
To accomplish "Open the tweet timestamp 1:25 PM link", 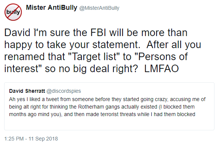I will [x=14, y=139].
